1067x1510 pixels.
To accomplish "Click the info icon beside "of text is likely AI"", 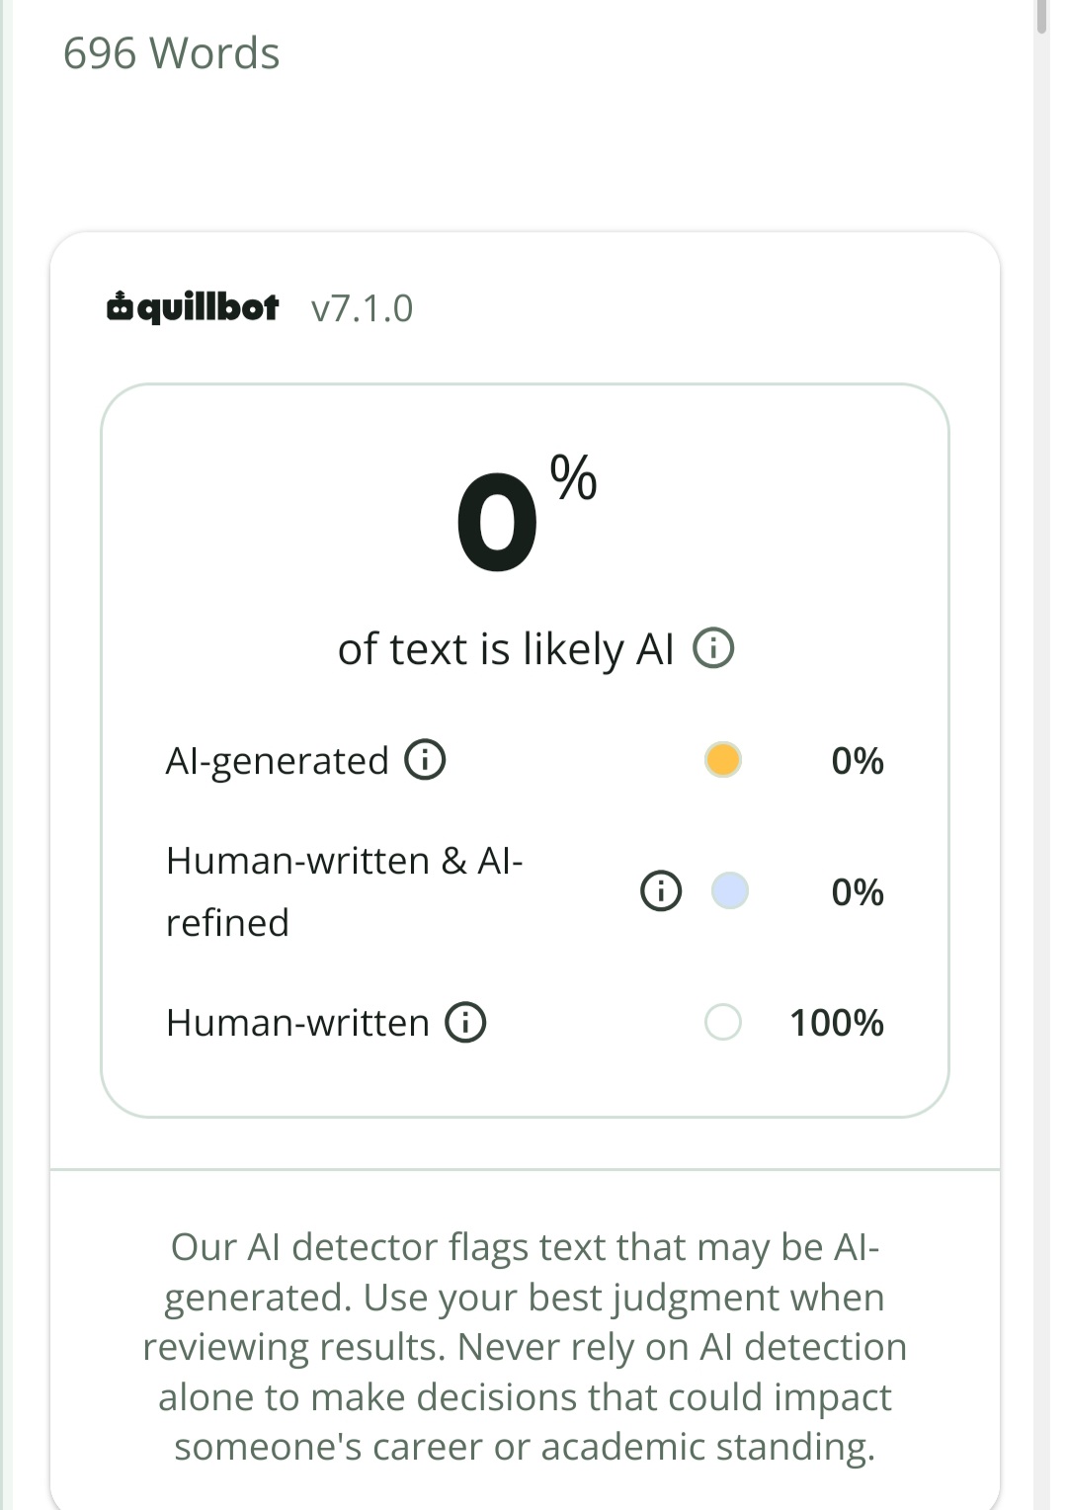I will tap(713, 648).
